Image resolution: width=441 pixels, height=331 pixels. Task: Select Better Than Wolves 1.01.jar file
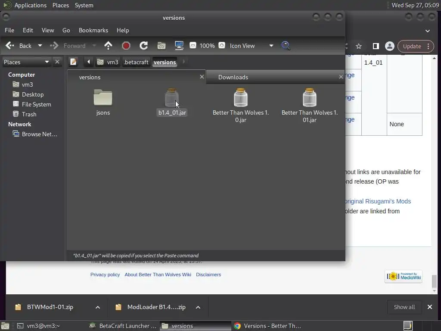(310, 106)
